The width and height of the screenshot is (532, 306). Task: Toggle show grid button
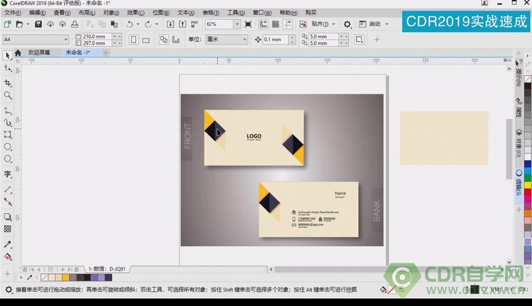click(x=275, y=24)
